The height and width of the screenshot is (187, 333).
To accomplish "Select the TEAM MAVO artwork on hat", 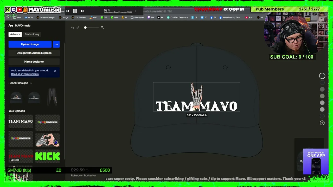I will click(196, 97).
